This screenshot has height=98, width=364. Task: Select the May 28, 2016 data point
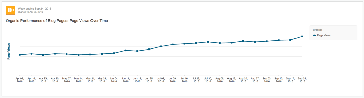(x=102, y=54)
